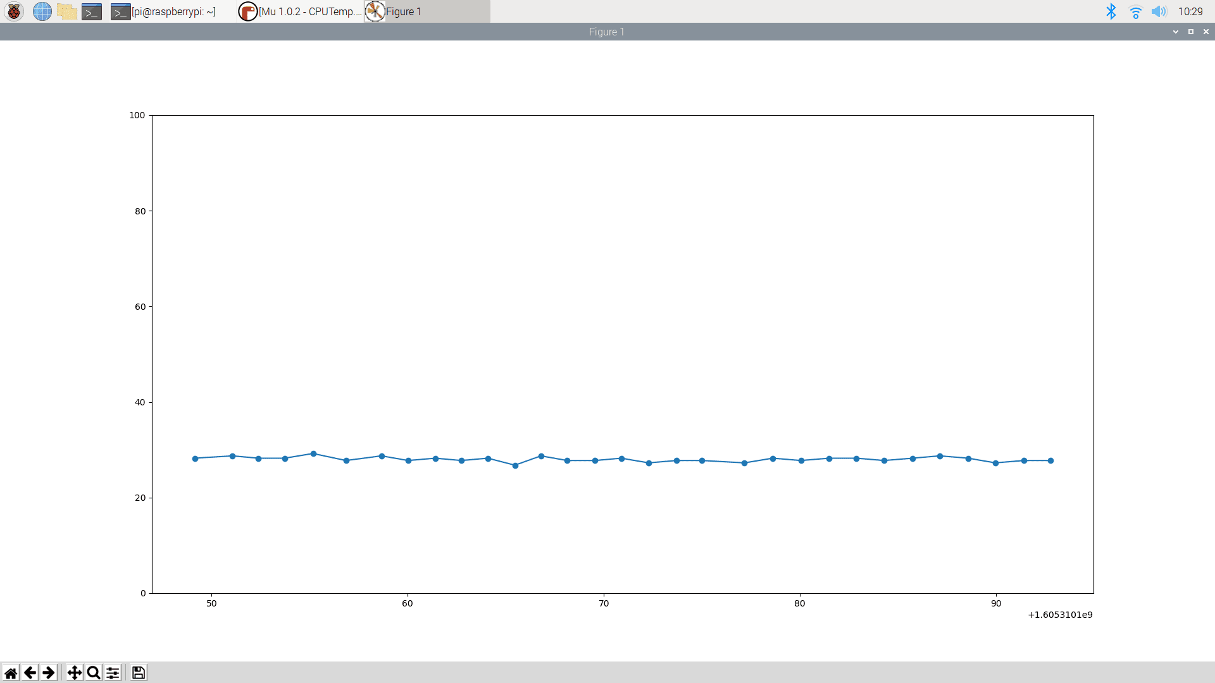Save the figure with floppy icon

pyautogui.click(x=139, y=672)
